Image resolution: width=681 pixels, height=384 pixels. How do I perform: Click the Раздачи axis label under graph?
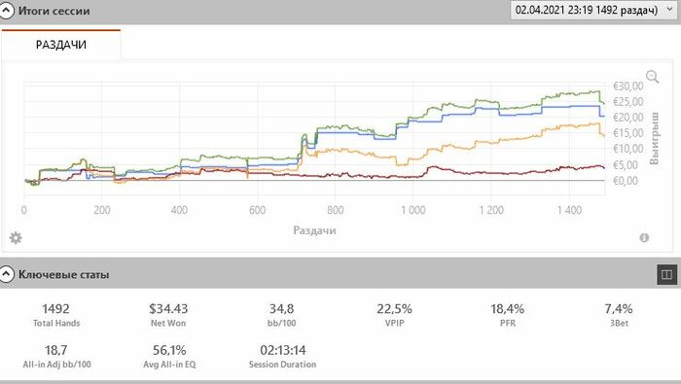click(314, 230)
